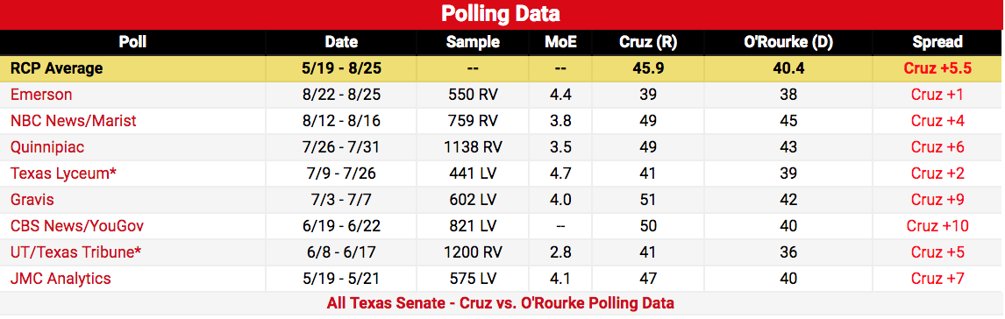
Task: Open the Quinnipiac poll link
Action: point(47,147)
